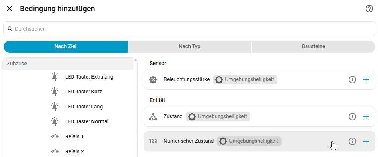Show info for Zustand condition
378x157 pixels.
pyautogui.click(x=352, y=117)
